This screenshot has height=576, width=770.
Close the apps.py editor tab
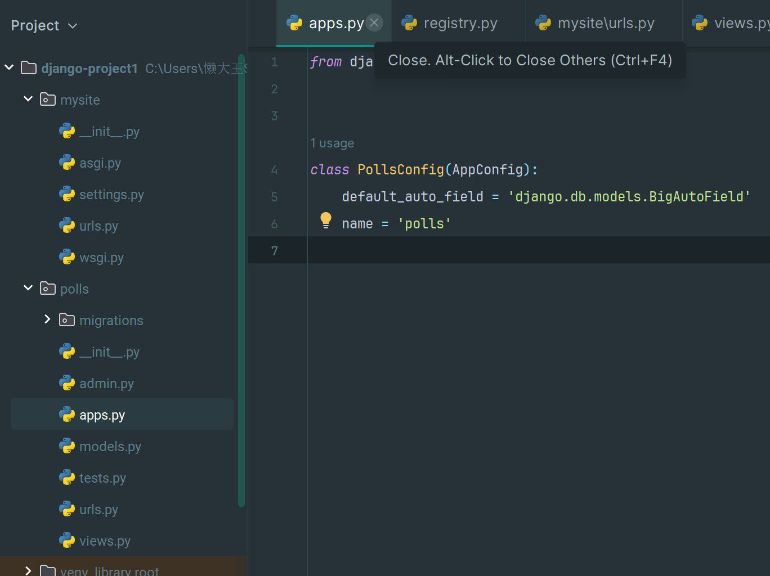[x=374, y=22]
